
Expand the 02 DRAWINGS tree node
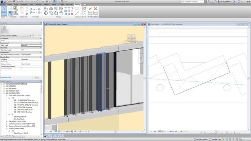click(x=4, y=89)
